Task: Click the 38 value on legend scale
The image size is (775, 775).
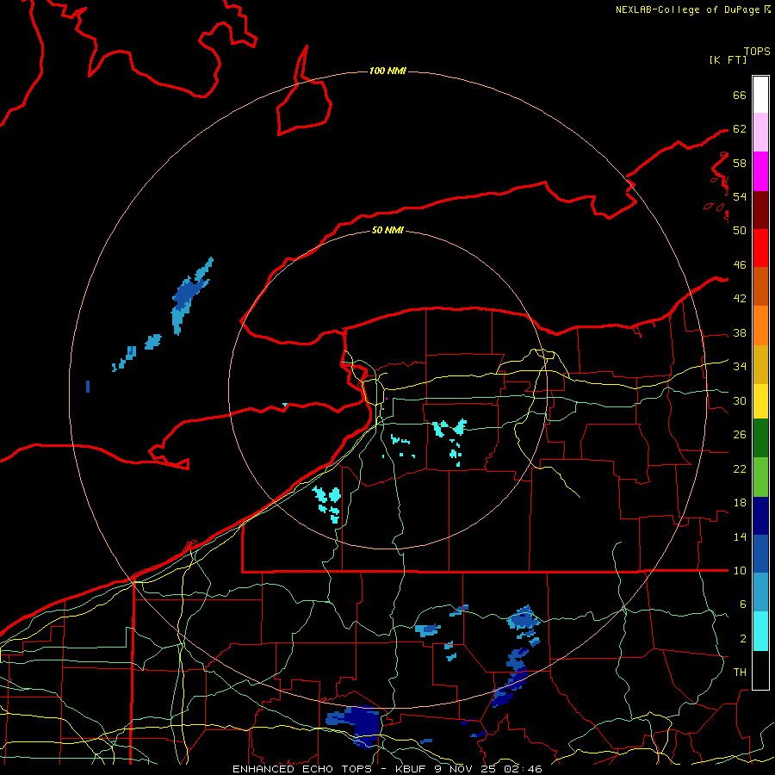Action: 740,332
